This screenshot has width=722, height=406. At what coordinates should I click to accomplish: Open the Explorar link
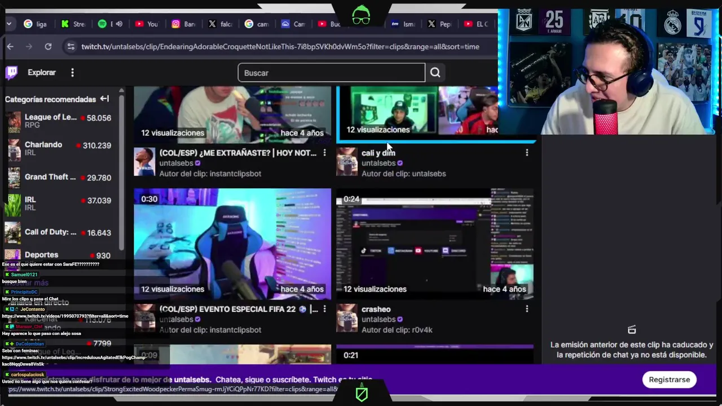click(x=42, y=73)
